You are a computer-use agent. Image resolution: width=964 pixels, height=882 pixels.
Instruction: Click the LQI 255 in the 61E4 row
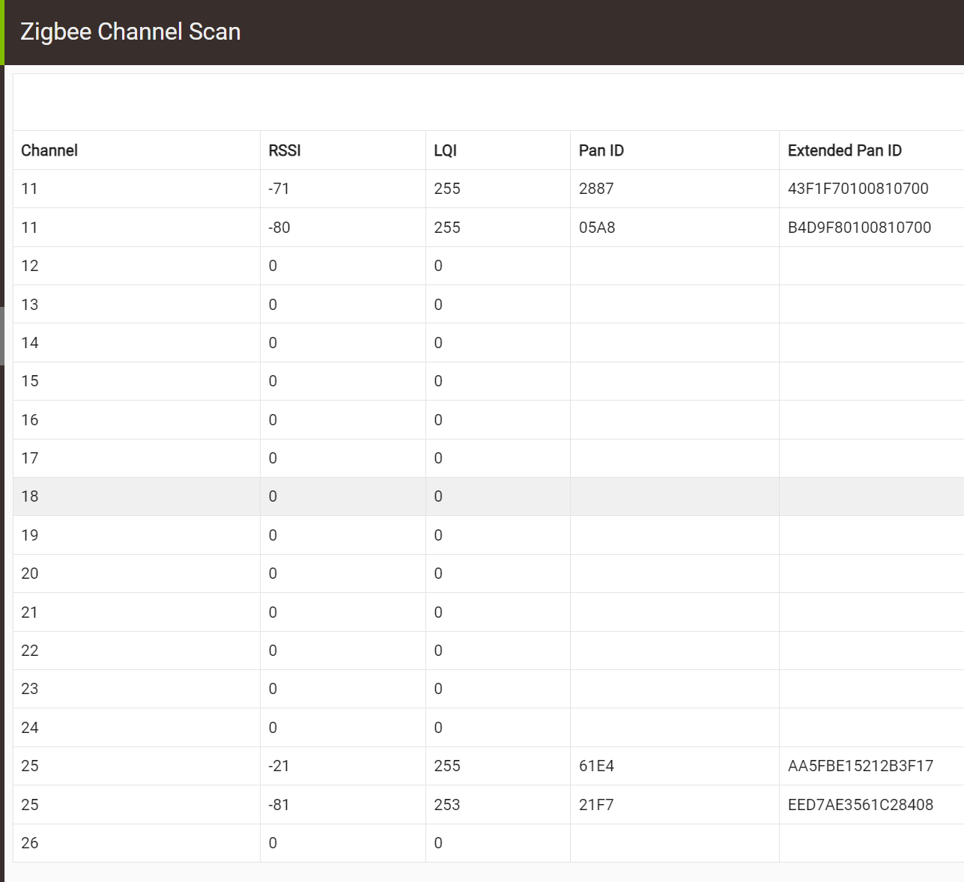(x=447, y=766)
